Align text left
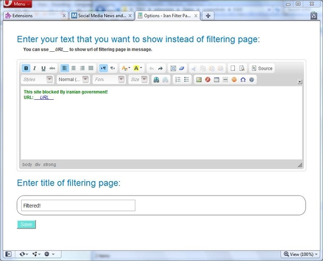 pyautogui.click(x=64, y=68)
